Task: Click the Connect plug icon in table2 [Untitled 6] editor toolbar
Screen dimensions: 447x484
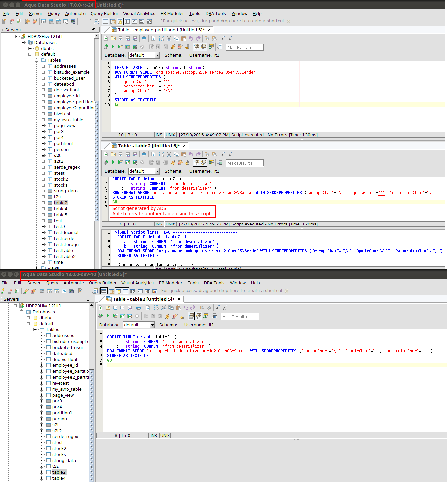Action: pyautogui.click(x=173, y=162)
